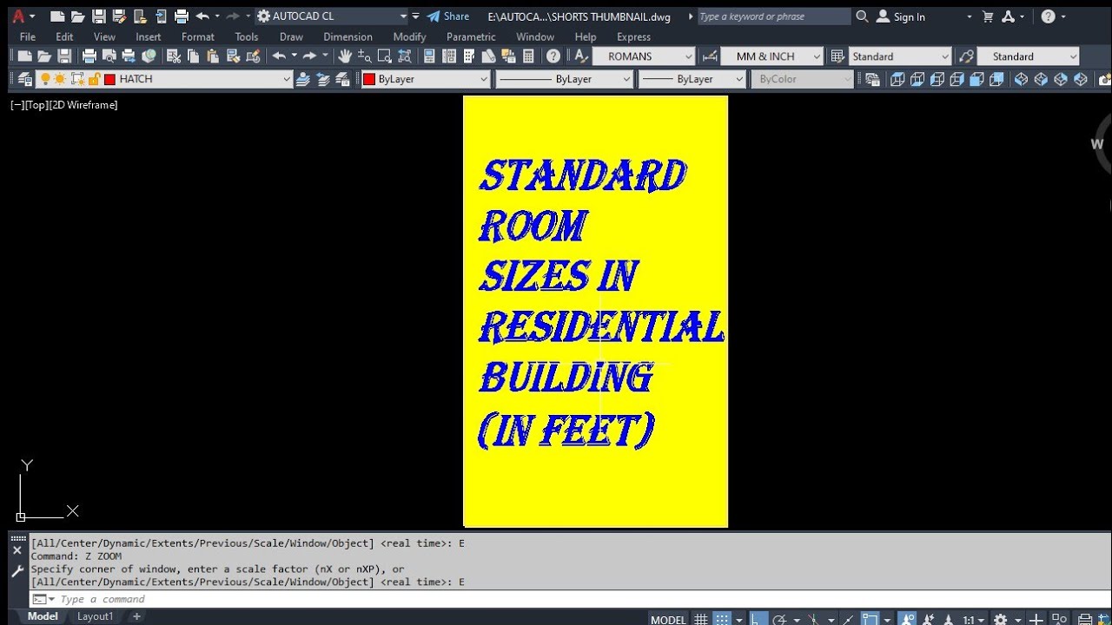Toggle grid display in status bar
The width and height of the screenshot is (1112, 625).
(699, 619)
